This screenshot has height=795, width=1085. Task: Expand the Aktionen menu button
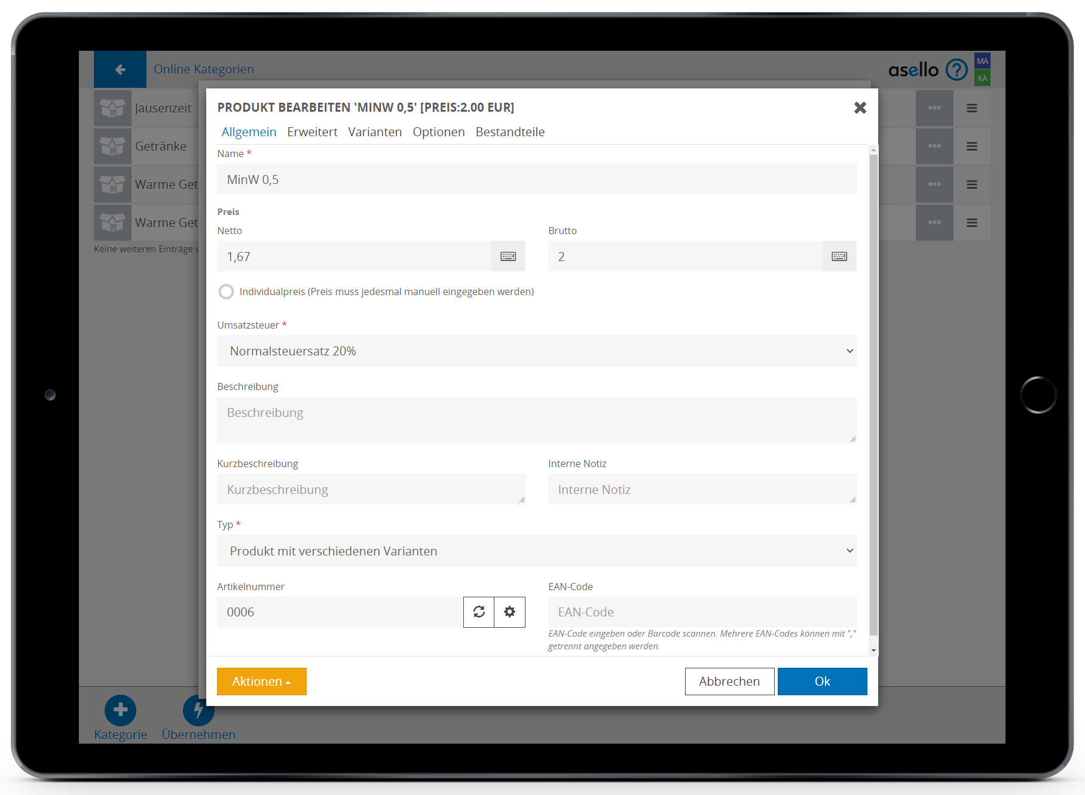pyautogui.click(x=261, y=682)
